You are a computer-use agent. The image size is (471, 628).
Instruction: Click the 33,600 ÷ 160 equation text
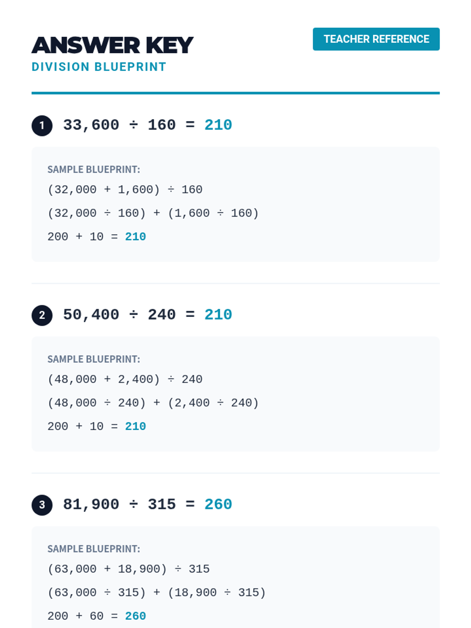pyautogui.click(x=119, y=125)
